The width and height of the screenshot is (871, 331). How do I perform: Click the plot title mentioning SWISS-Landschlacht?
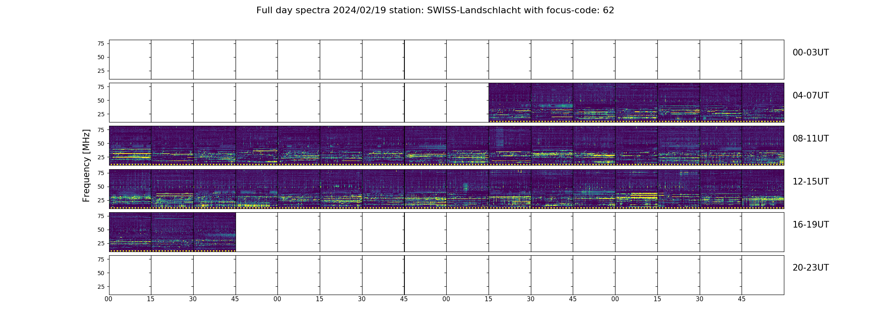pos(435,10)
